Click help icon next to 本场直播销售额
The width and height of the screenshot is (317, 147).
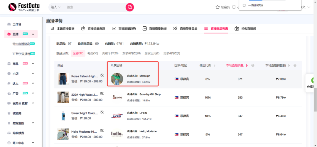(x=295, y=65)
